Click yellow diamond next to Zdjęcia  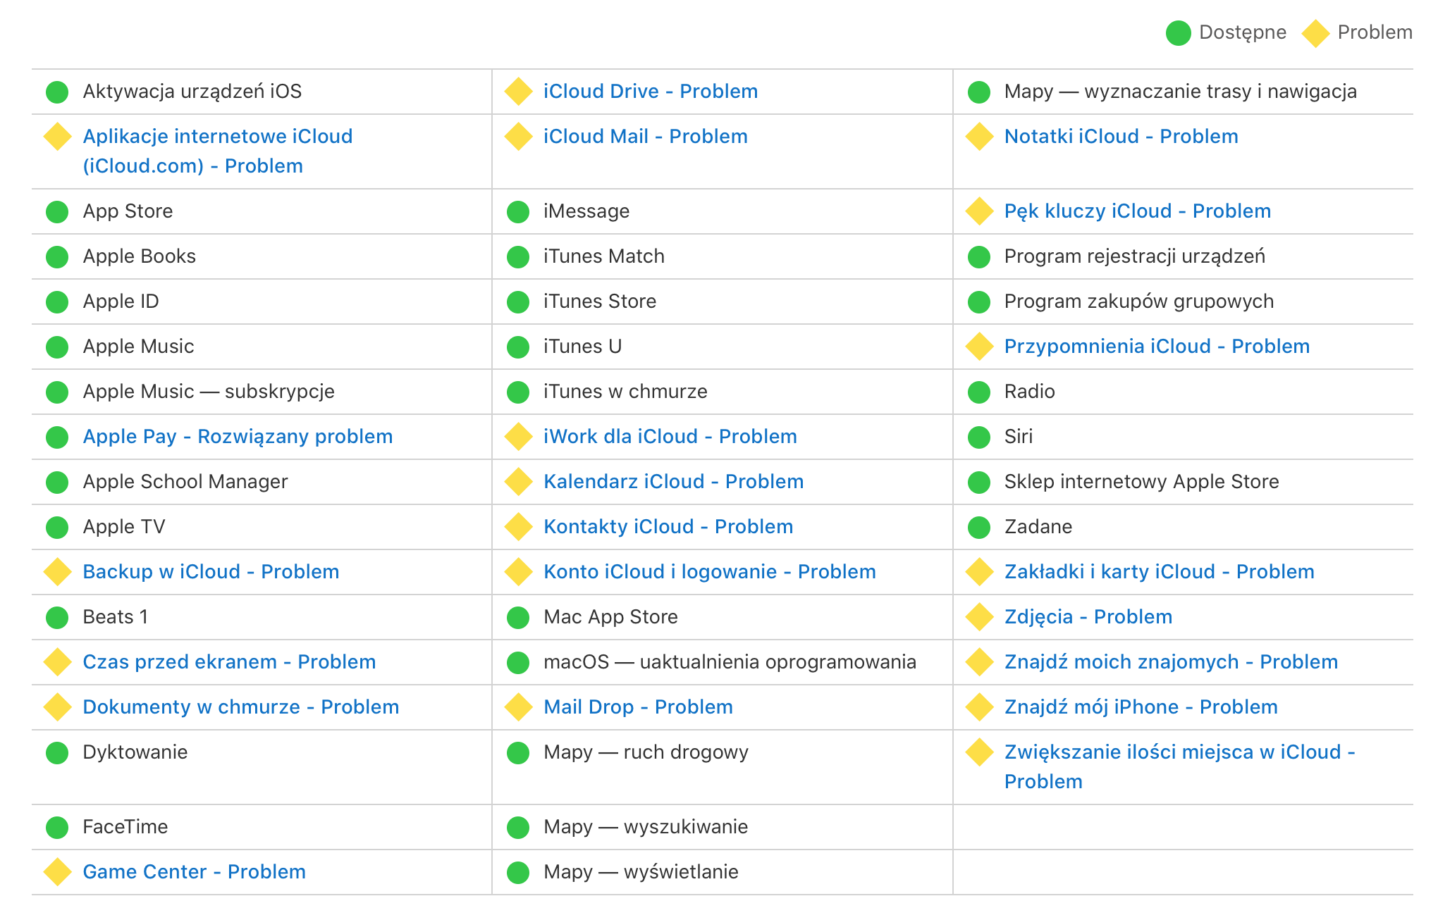click(979, 617)
